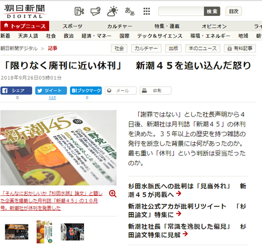262x249 pixels.
Task: Open the weather forecast icon
Action: [112, 11]
